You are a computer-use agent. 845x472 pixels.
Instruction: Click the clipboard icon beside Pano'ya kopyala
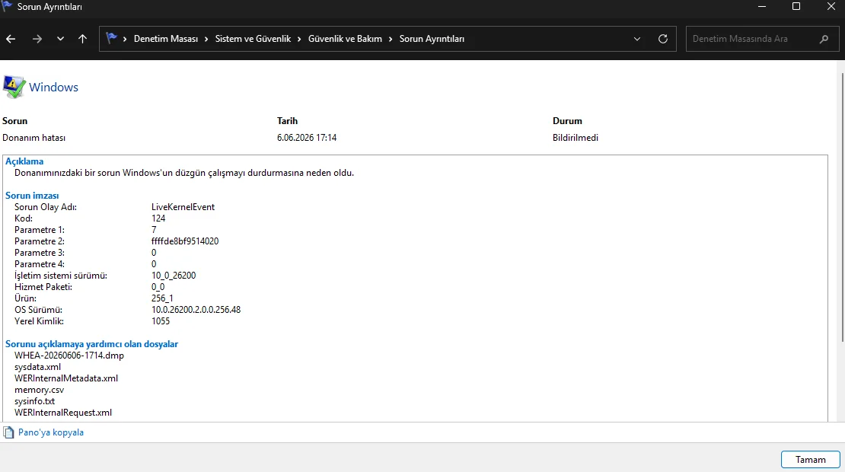[8, 432]
